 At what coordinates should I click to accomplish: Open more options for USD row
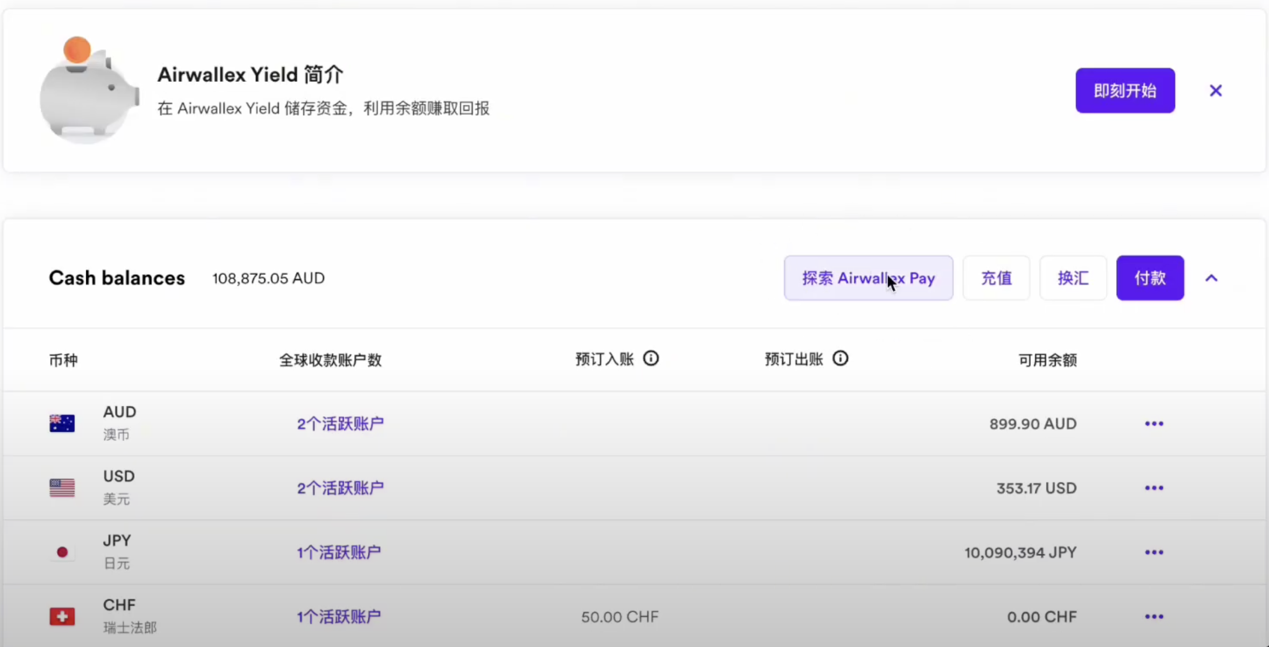[1154, 488]
